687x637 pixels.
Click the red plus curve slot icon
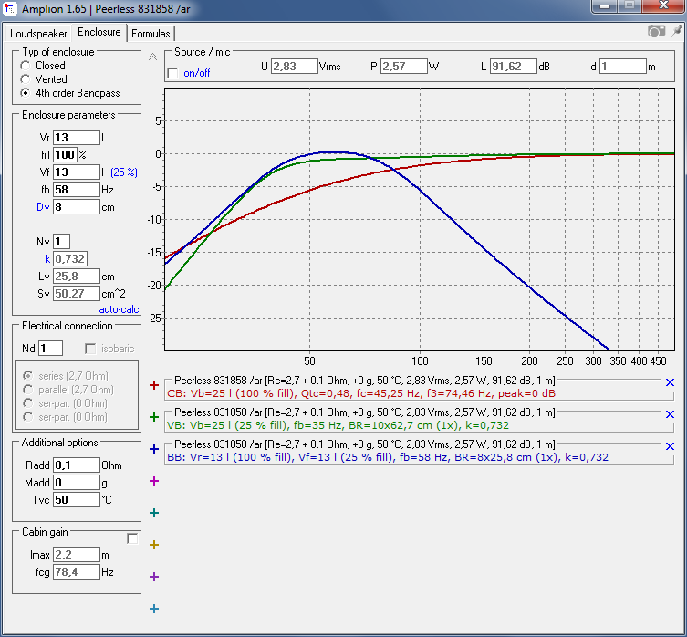point(154,385)
